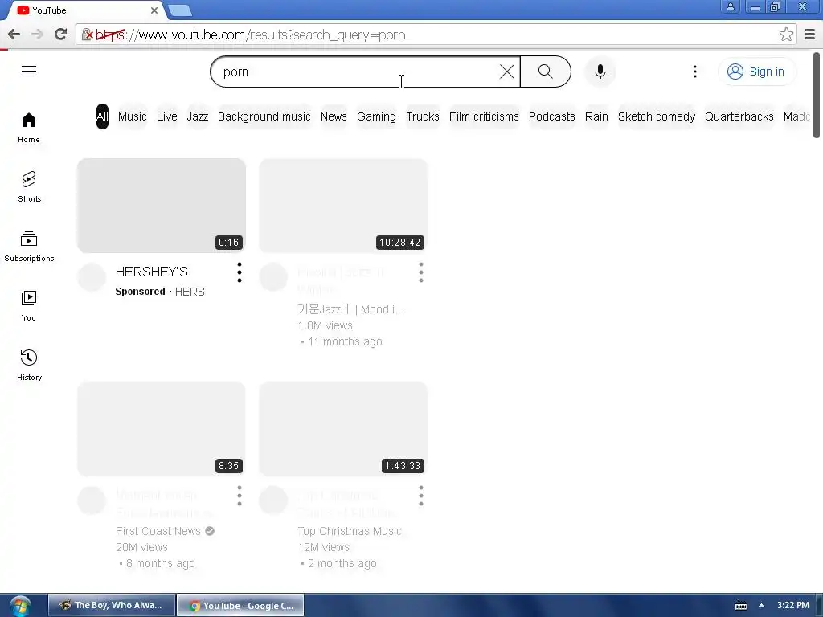823x617 pixels.
Task: Open the You section in sidebar
Action: 29,306
